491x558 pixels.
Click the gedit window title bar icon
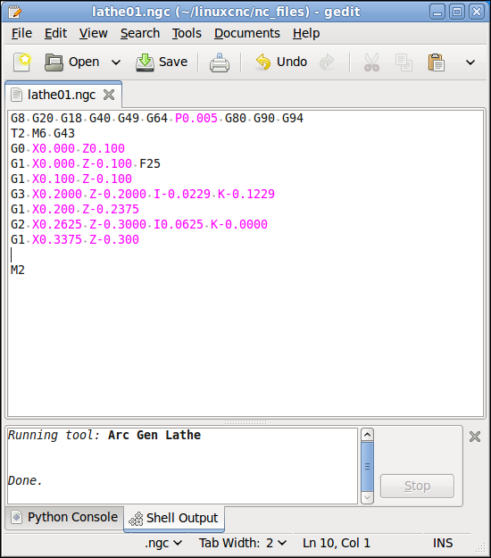click(15, 12)
